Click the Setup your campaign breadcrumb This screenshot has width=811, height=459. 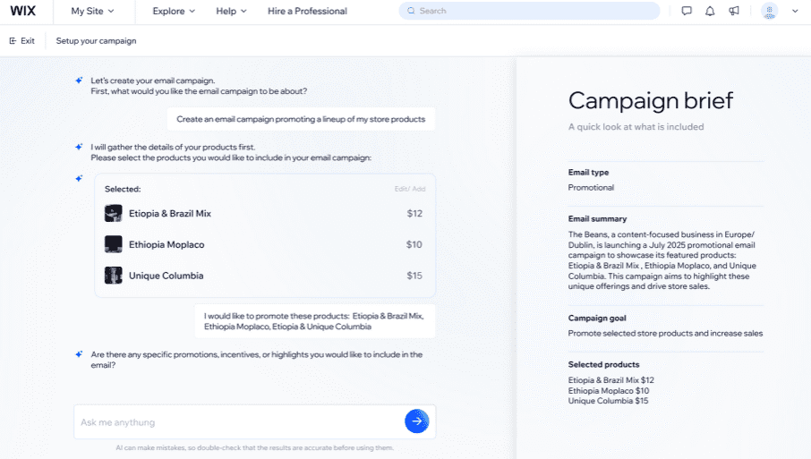pyautogui.click(x=96, y=41)
